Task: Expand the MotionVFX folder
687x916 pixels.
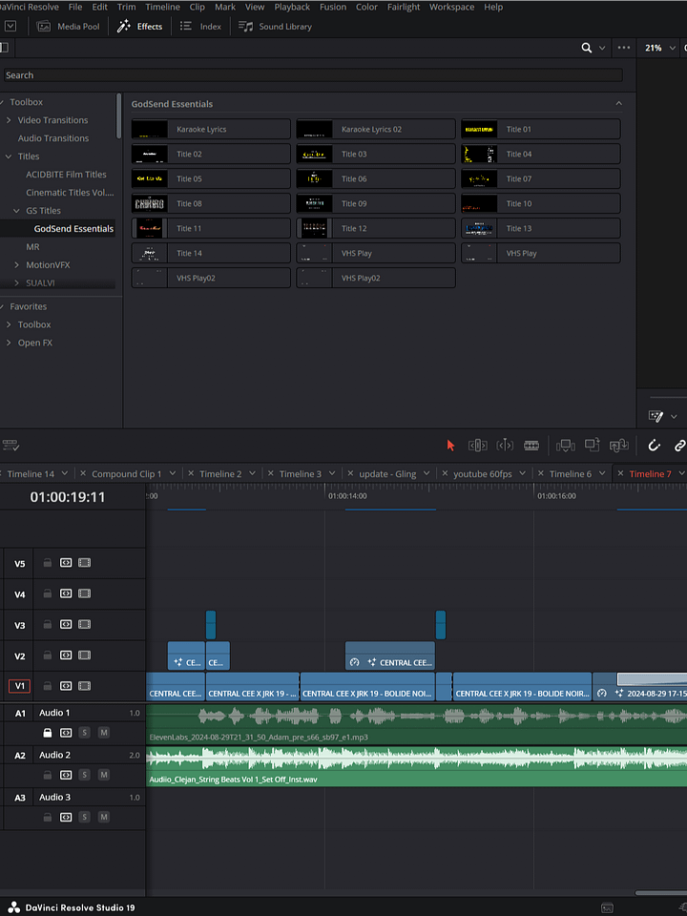Action: (16, 264)
